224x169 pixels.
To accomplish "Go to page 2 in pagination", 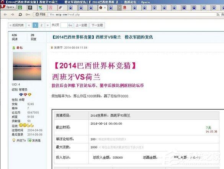I will 41,25.
